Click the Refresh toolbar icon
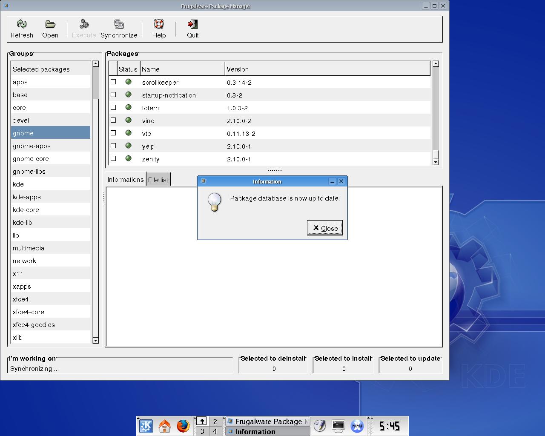Viewport: 545px width, 436px height. tap(22, 24)
